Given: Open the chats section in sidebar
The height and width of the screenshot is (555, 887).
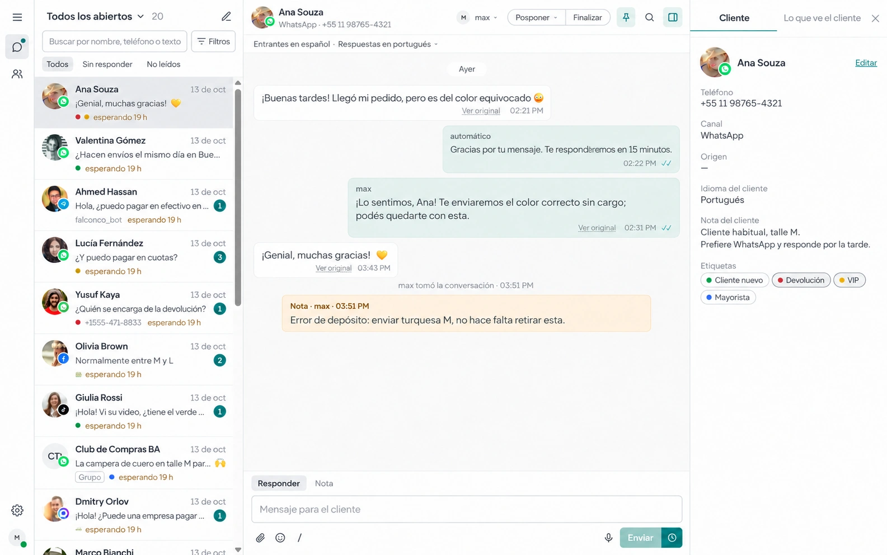Looking at the screenshot, I should pyautogui.click(x=17, y=47).
